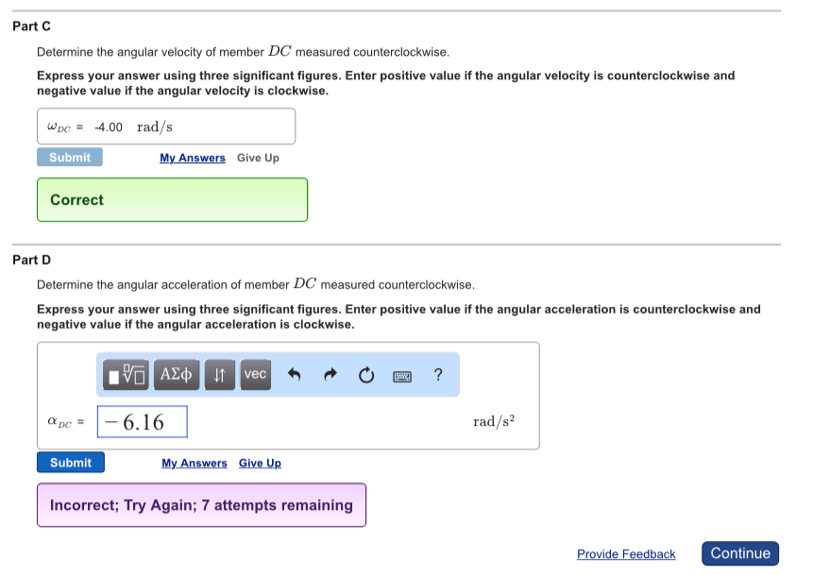Open equation editor help via question mark
Screen dimensions: 830x575
437,375
